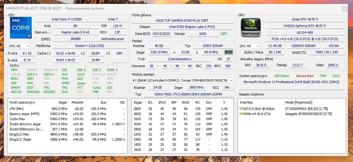Click the Mnożnik column header
The image size is (353, 162).
coord(77,103)
